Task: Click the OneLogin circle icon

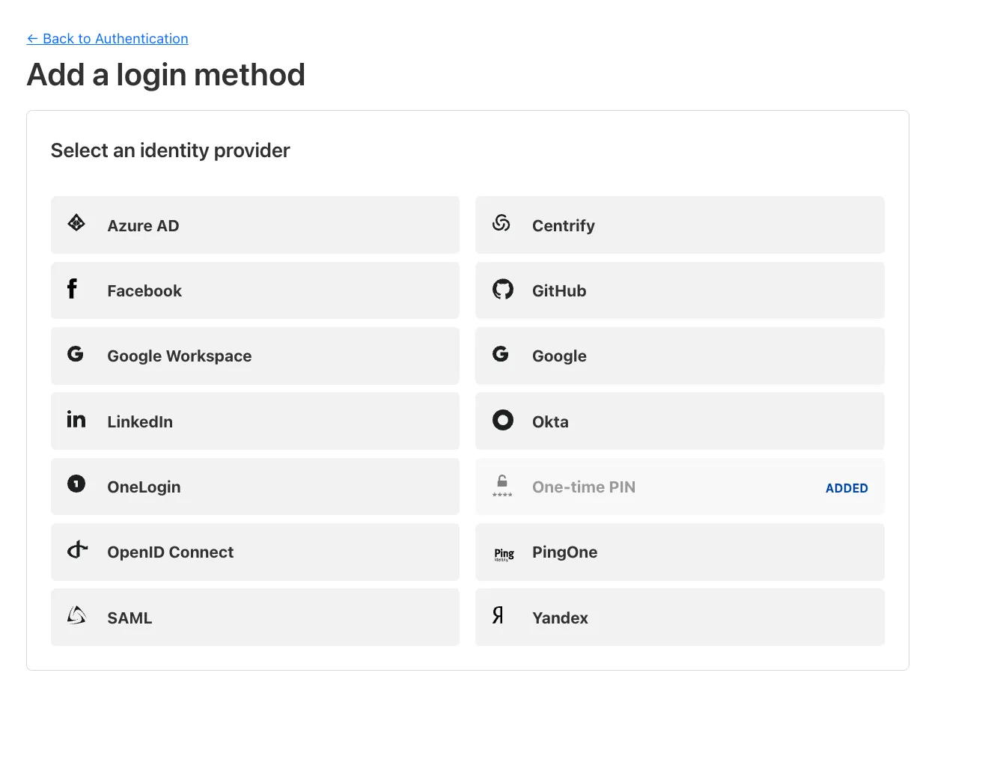Action: (76, 484)
